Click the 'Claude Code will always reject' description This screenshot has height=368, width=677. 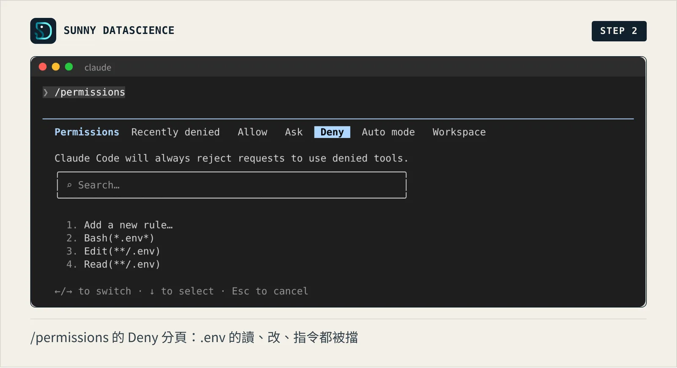[x=231, y=159]
